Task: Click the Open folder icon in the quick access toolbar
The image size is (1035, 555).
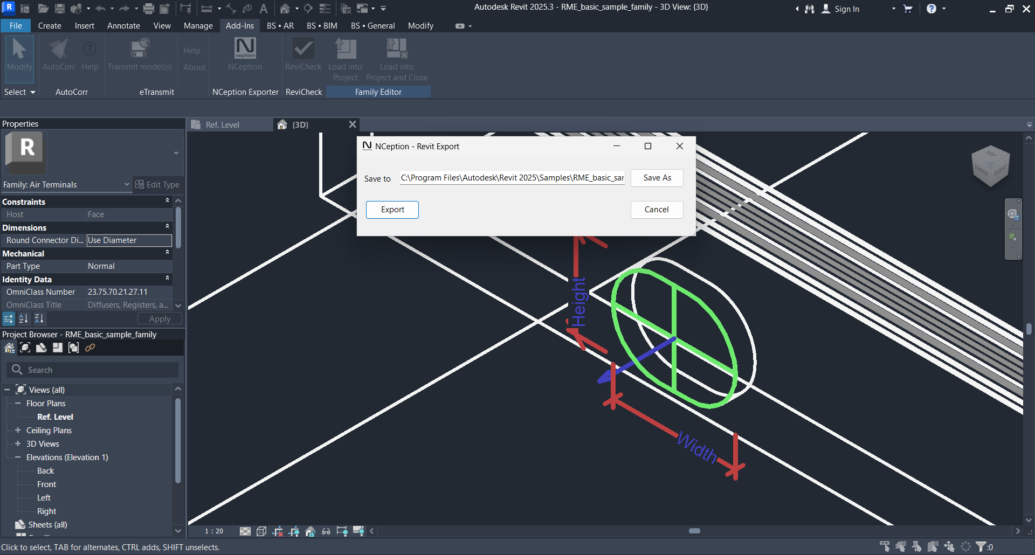Action: pos(43,9)
